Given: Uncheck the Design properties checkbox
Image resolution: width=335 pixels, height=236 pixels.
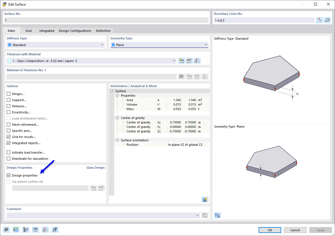Looking at the screenshot, I should pos(8,175).
